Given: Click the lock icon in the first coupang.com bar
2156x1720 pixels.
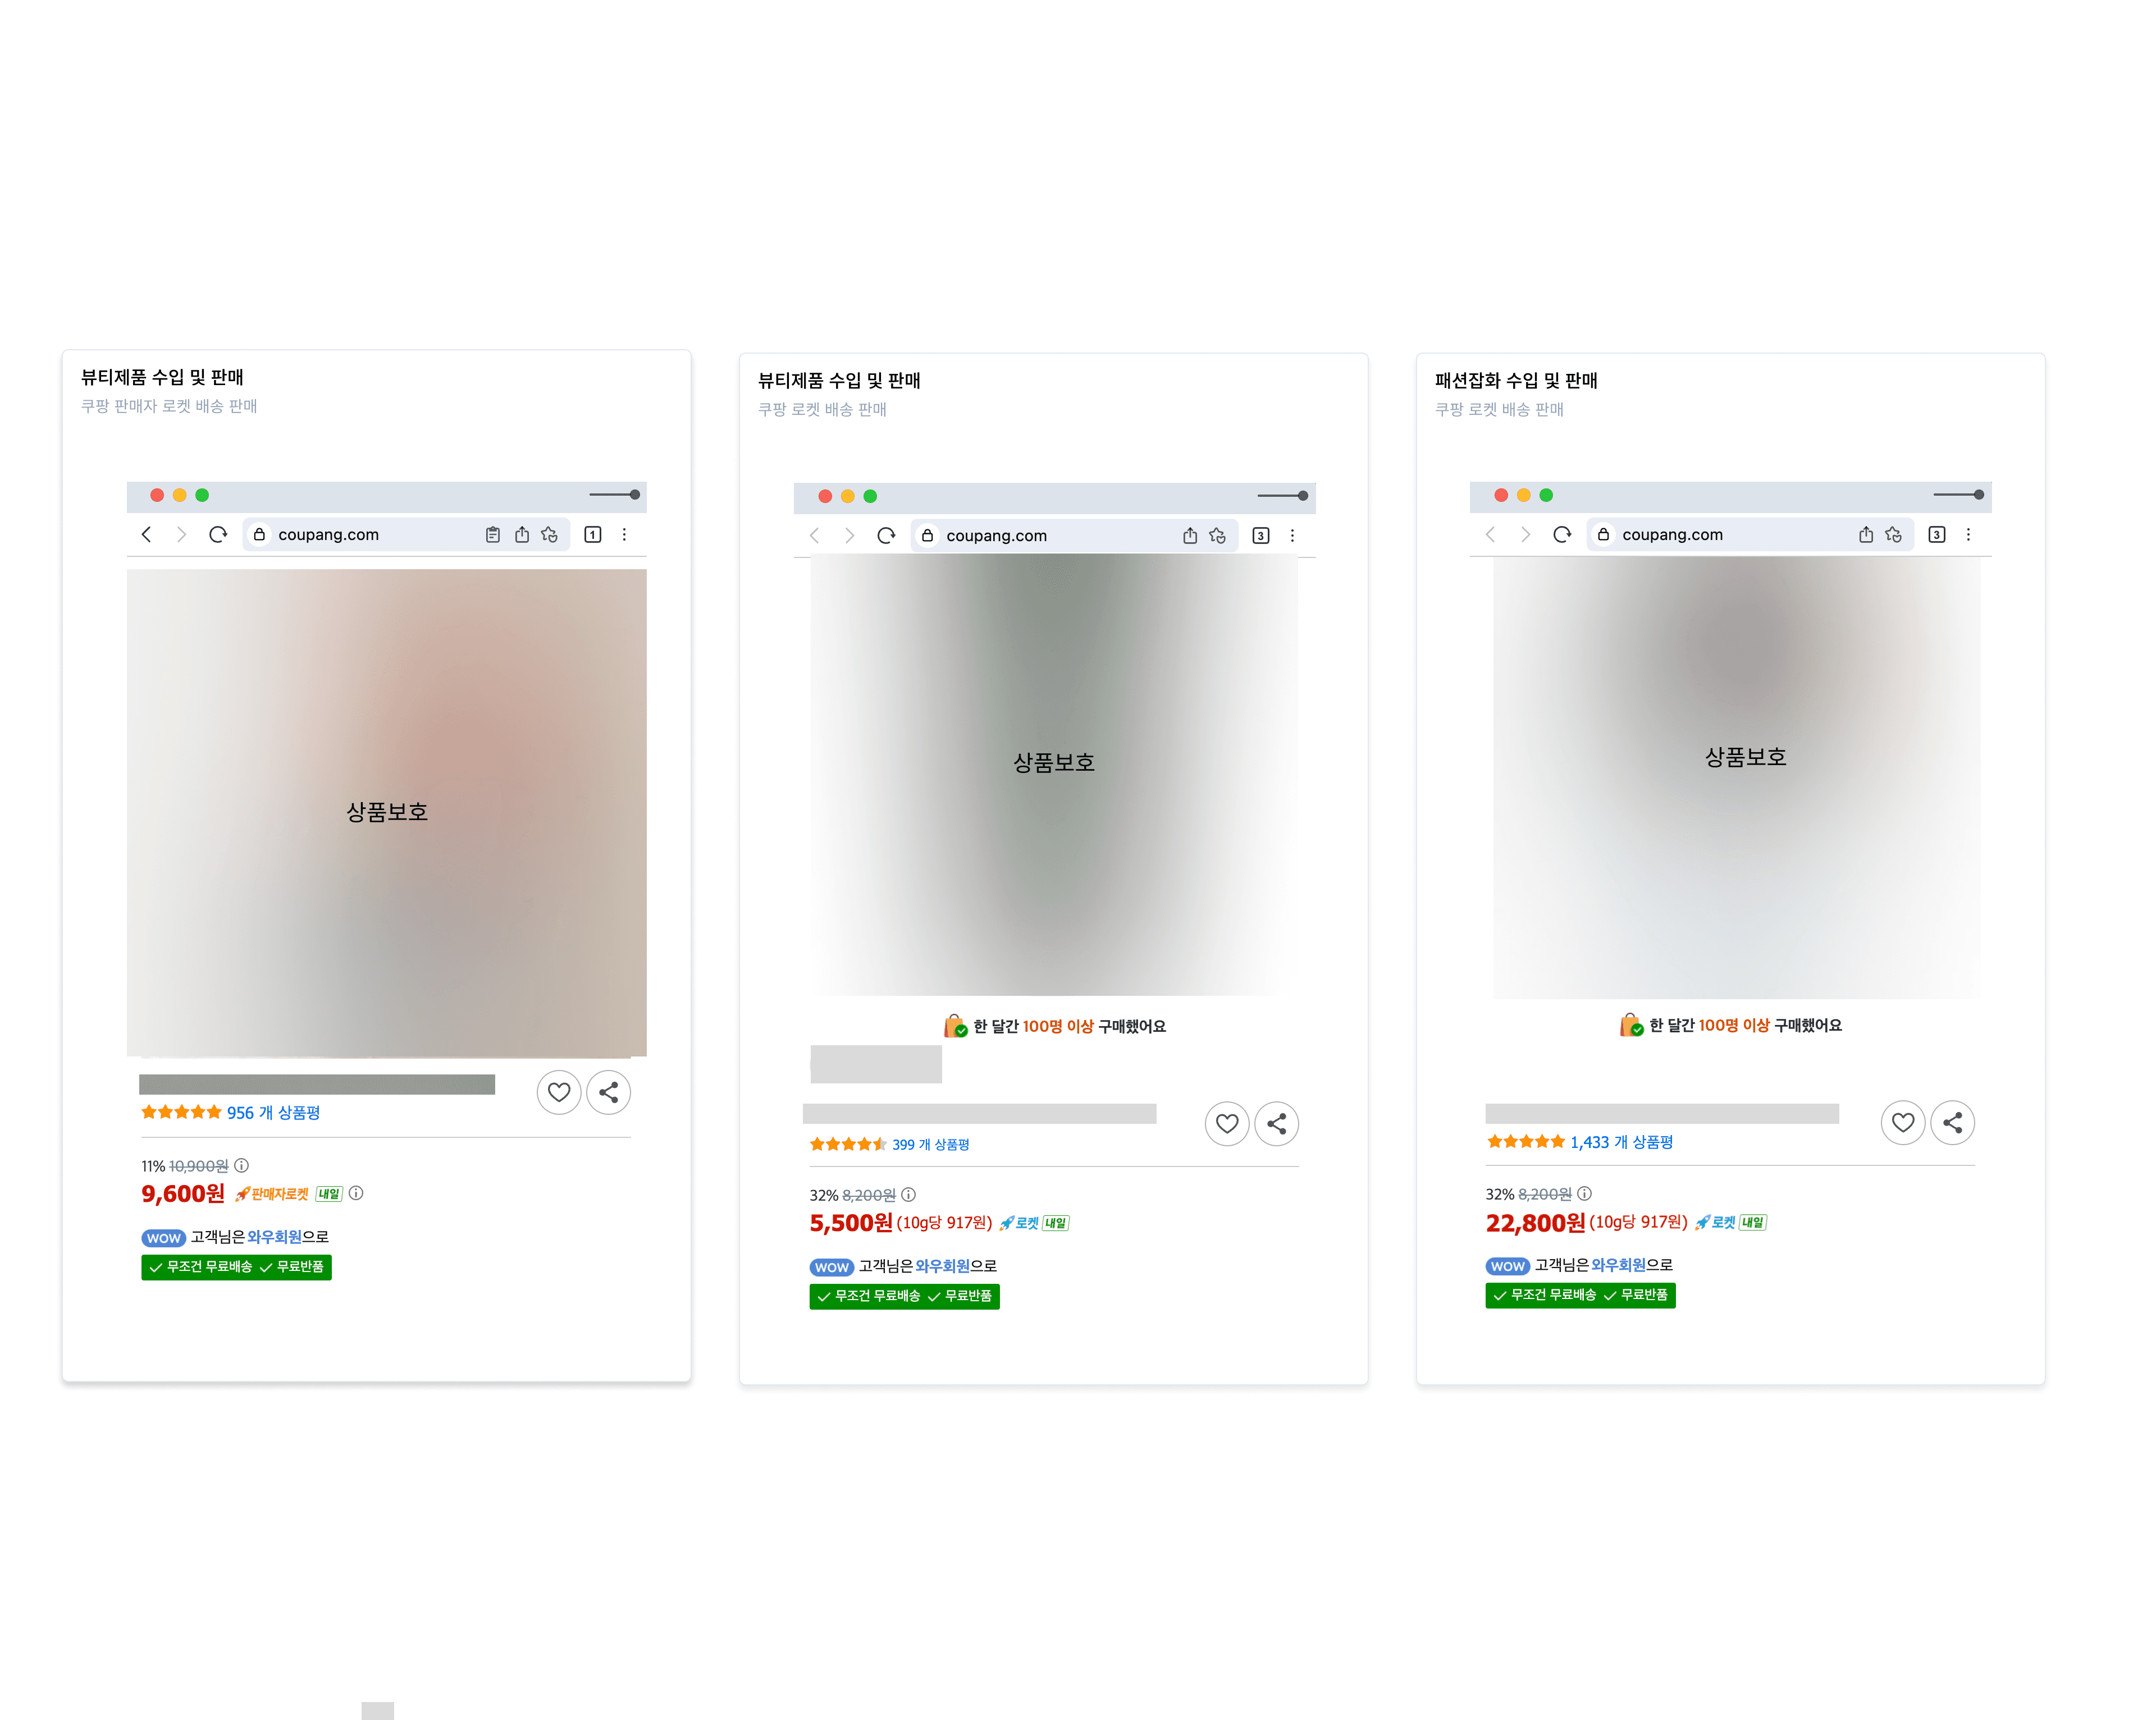Looking at the screenshot, I should click(x=260, y=535).
